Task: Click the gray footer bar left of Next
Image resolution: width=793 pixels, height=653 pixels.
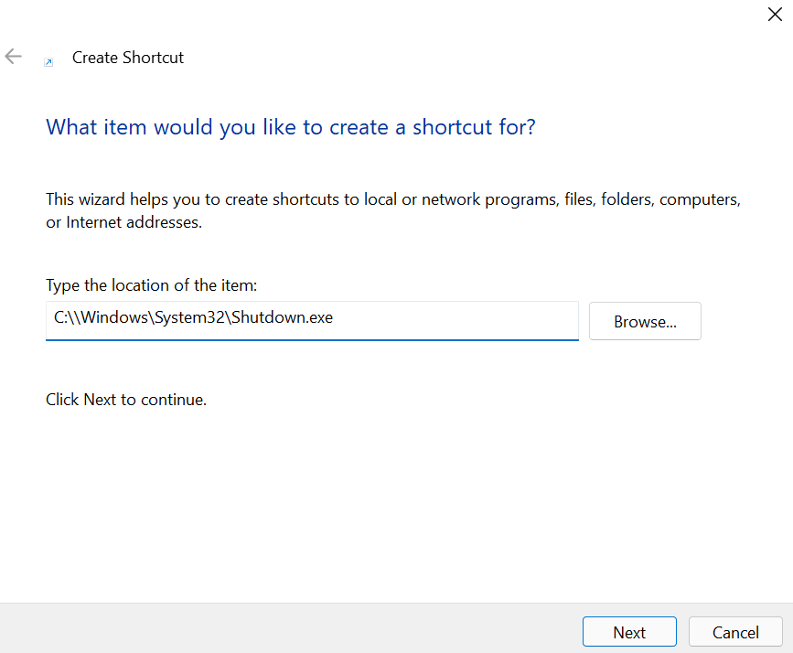Action: pos(274,631)
